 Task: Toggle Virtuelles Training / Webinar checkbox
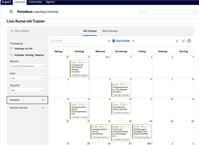point(12,55)
